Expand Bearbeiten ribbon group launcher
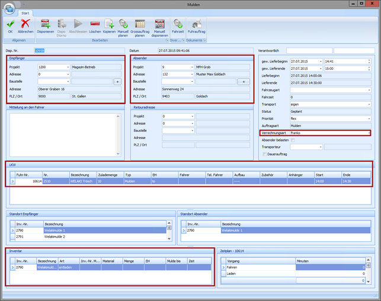Viewport: 381px width, 301px height. coord(167,40)
